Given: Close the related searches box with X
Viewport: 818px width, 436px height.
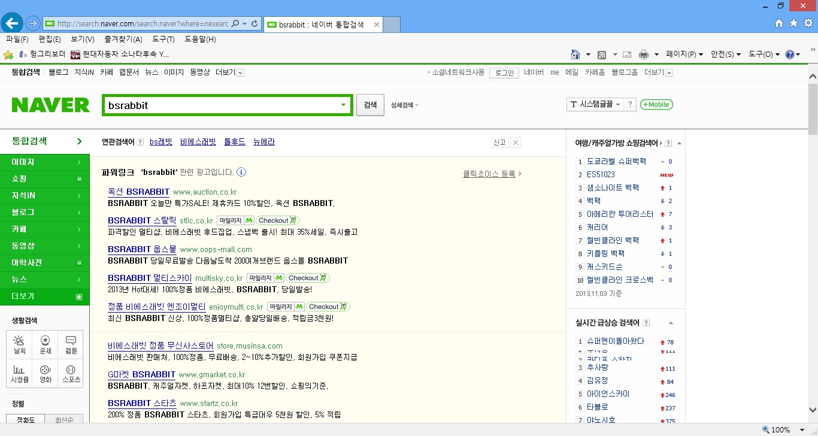Looking at the screenshot, I should click(516, 143).
